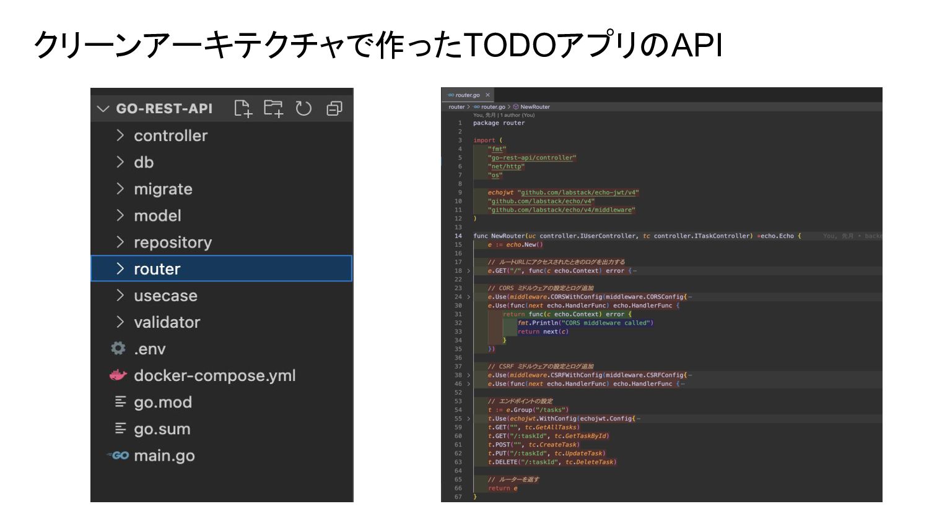The width and height of the screenshot is (929, 522).
Task: Click the t.PUT UpdateTask route line
Action: [547, 453]
